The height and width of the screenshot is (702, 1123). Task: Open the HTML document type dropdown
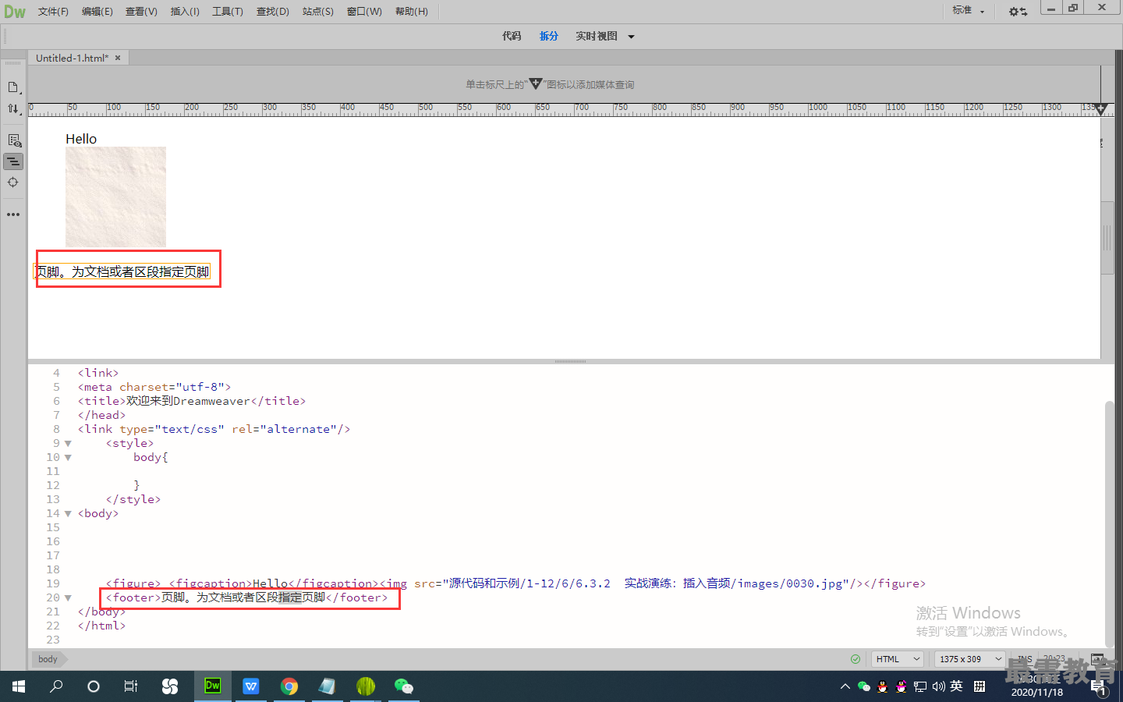coord(897,659)
